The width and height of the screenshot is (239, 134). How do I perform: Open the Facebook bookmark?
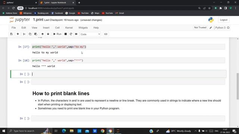pyautogui.click(x=57, y=13)
